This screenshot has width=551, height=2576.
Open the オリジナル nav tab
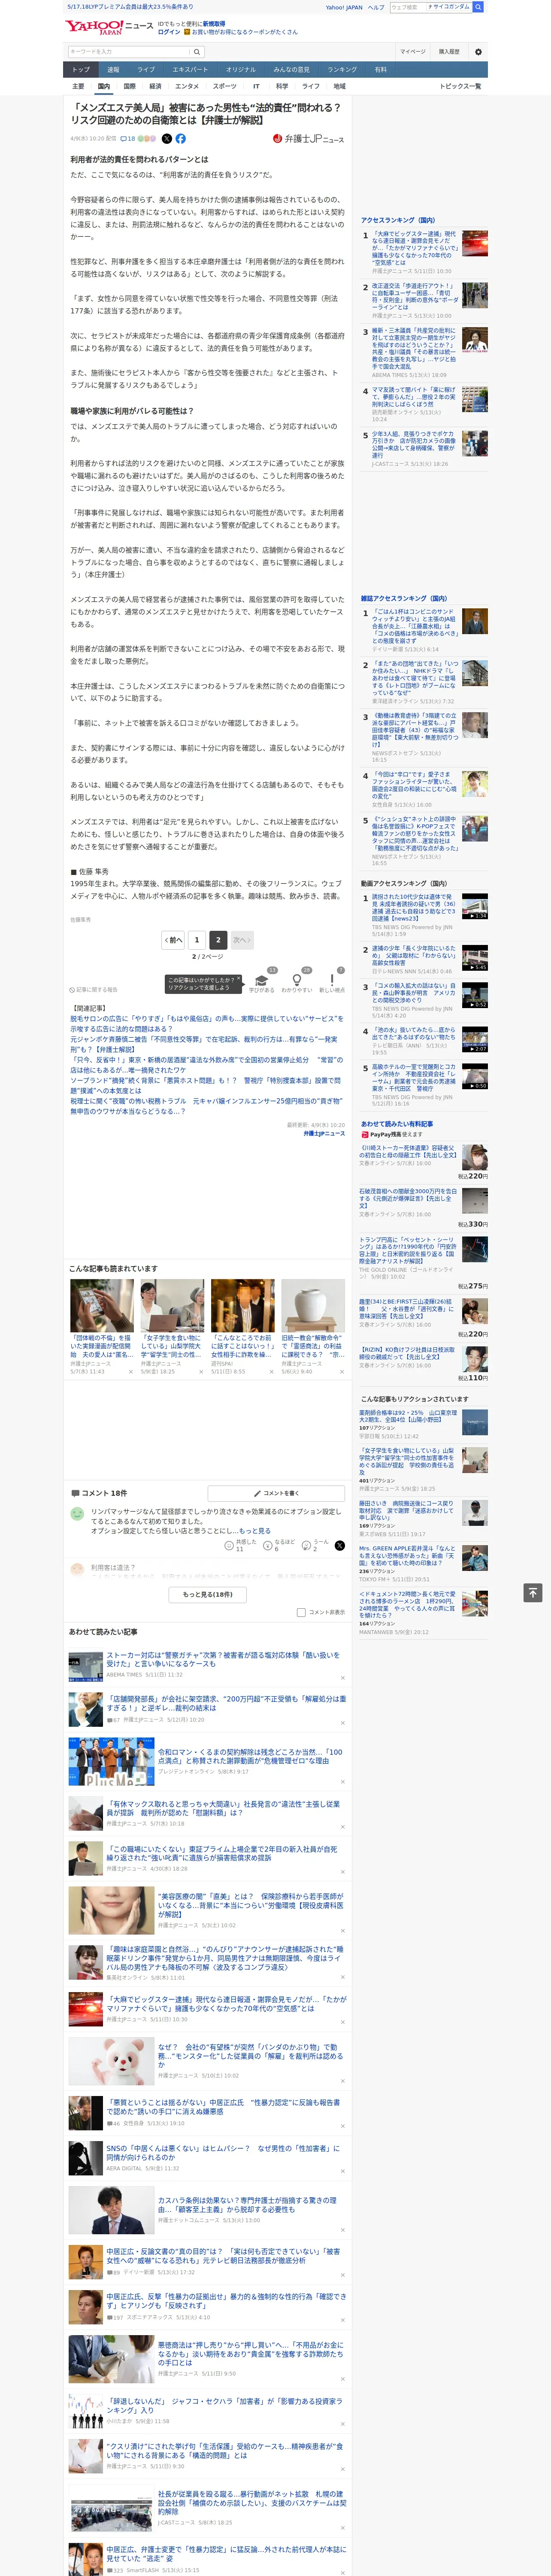click(241, 70)
